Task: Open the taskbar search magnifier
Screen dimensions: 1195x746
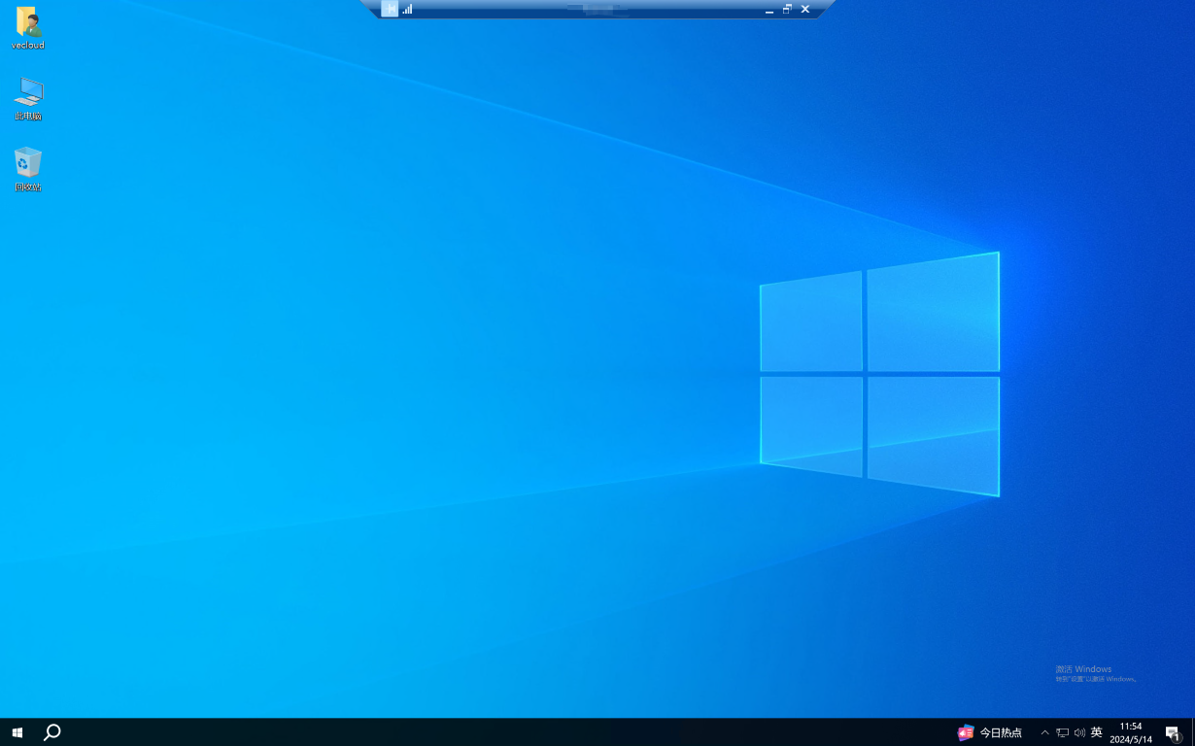Action: tap(52, 732)
